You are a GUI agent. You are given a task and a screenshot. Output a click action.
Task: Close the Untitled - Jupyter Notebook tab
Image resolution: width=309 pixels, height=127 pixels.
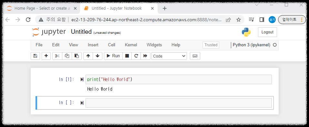pos(152,8)
